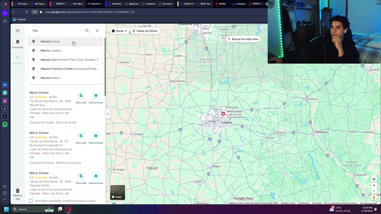Go back with browser back arrow
The image size is (381, 214).
pos(14,12)
